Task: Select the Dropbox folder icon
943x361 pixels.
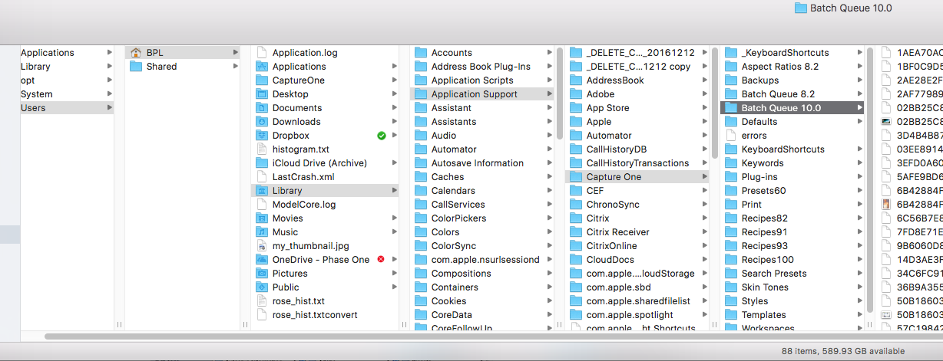Action: point(261,136)
